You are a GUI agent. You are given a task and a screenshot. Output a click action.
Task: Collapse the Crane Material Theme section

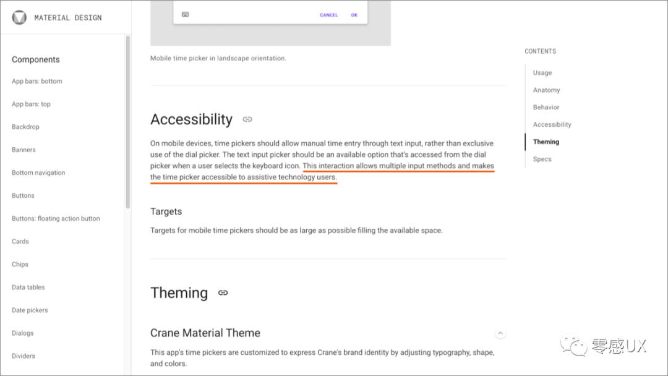tap(500, 333)
